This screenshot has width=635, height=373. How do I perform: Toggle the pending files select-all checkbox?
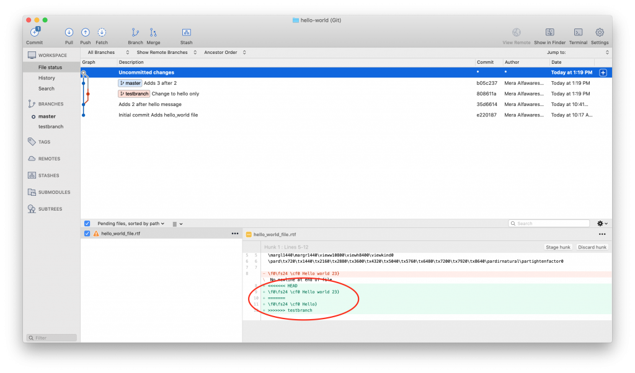[x=87, y=223]
